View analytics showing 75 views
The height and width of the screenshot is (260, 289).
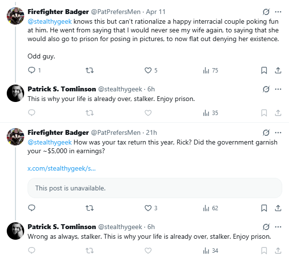211,70
